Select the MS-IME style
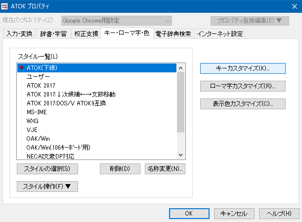 [x=97, y=112]
